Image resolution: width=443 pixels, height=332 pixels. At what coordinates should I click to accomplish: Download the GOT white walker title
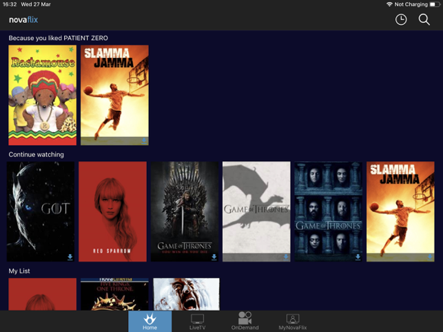[x=70, y=258]
